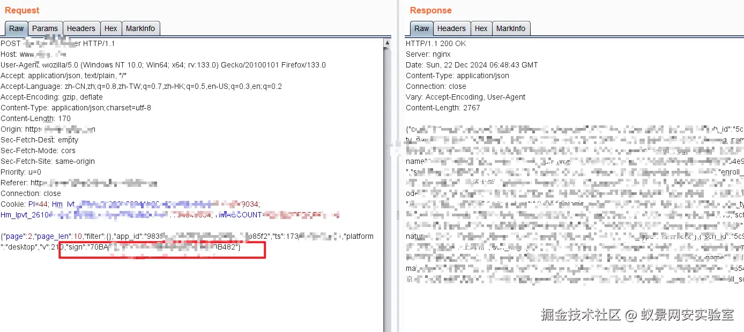Click the Accept-Language header line
The height and width of the screenshot is (332, 744).
[x=141, y=86]
